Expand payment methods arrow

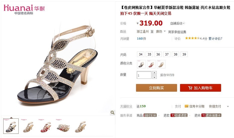pyautogui.click(x=228, y=106)
